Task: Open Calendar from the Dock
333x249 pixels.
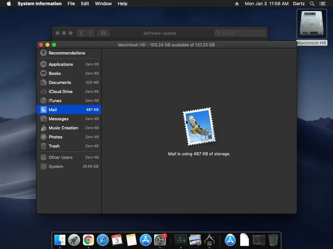Action: pos(117,240)
